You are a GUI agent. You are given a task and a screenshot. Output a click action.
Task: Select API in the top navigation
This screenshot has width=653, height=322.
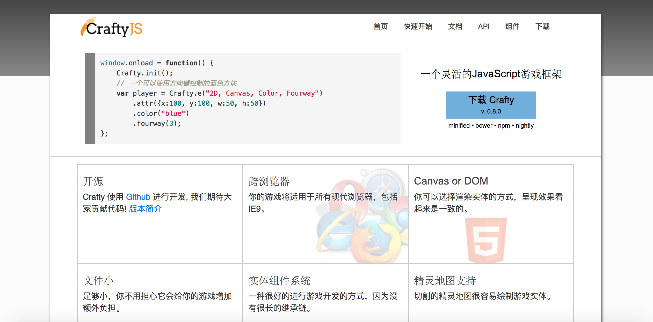[x=484, y=26]
